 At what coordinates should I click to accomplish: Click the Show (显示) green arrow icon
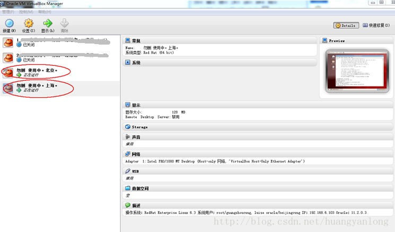click(48, 23)
